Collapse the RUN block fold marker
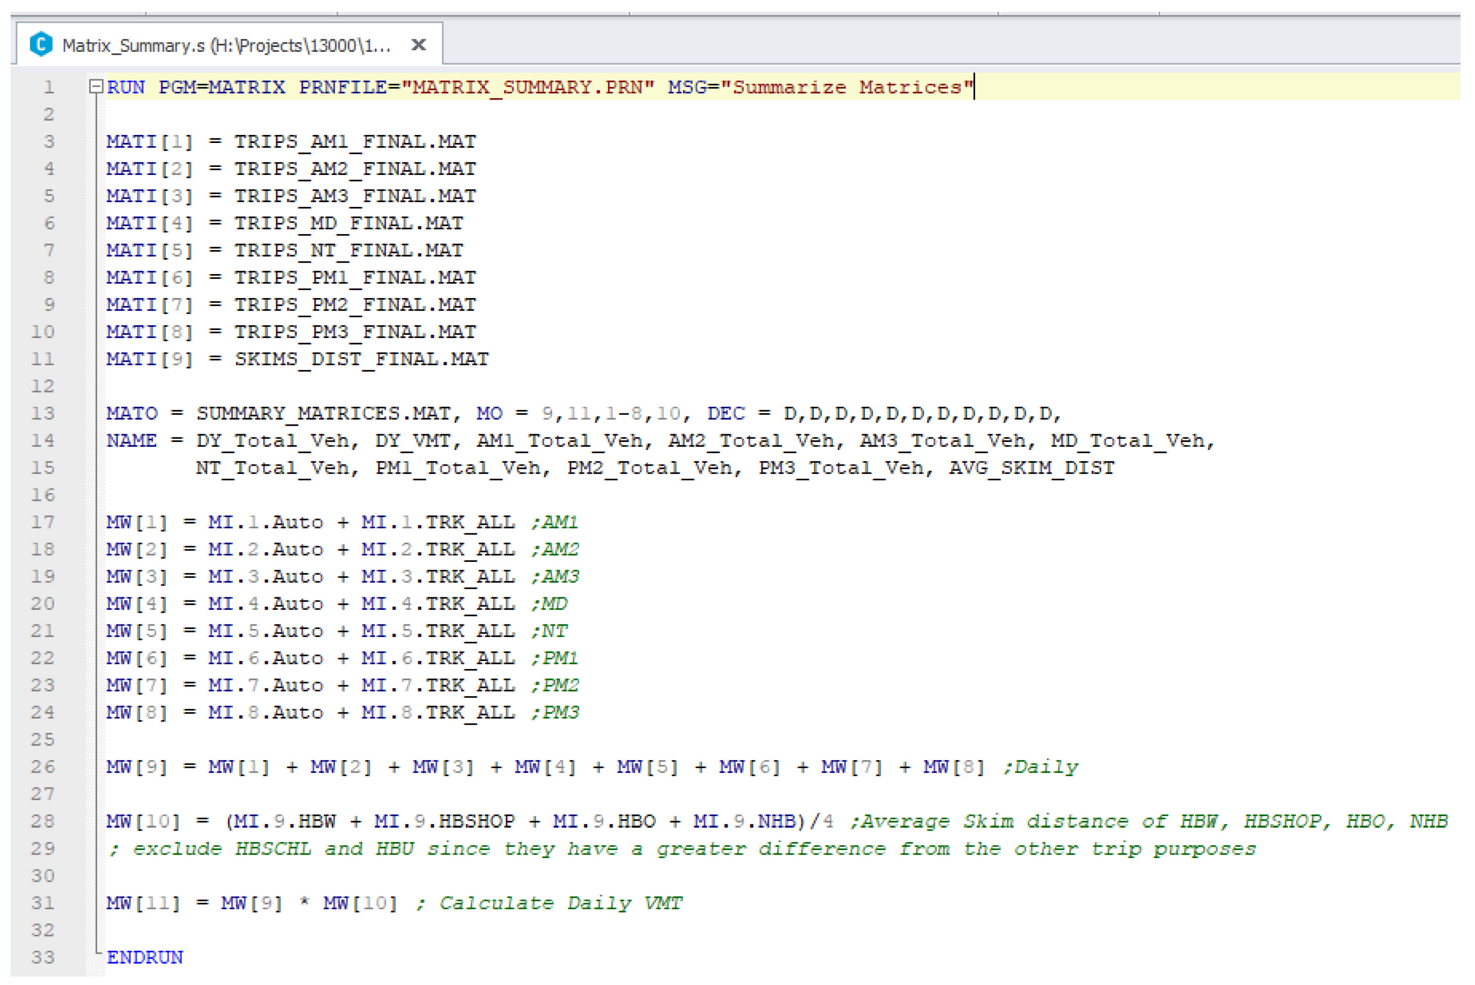 click(95, 87)
